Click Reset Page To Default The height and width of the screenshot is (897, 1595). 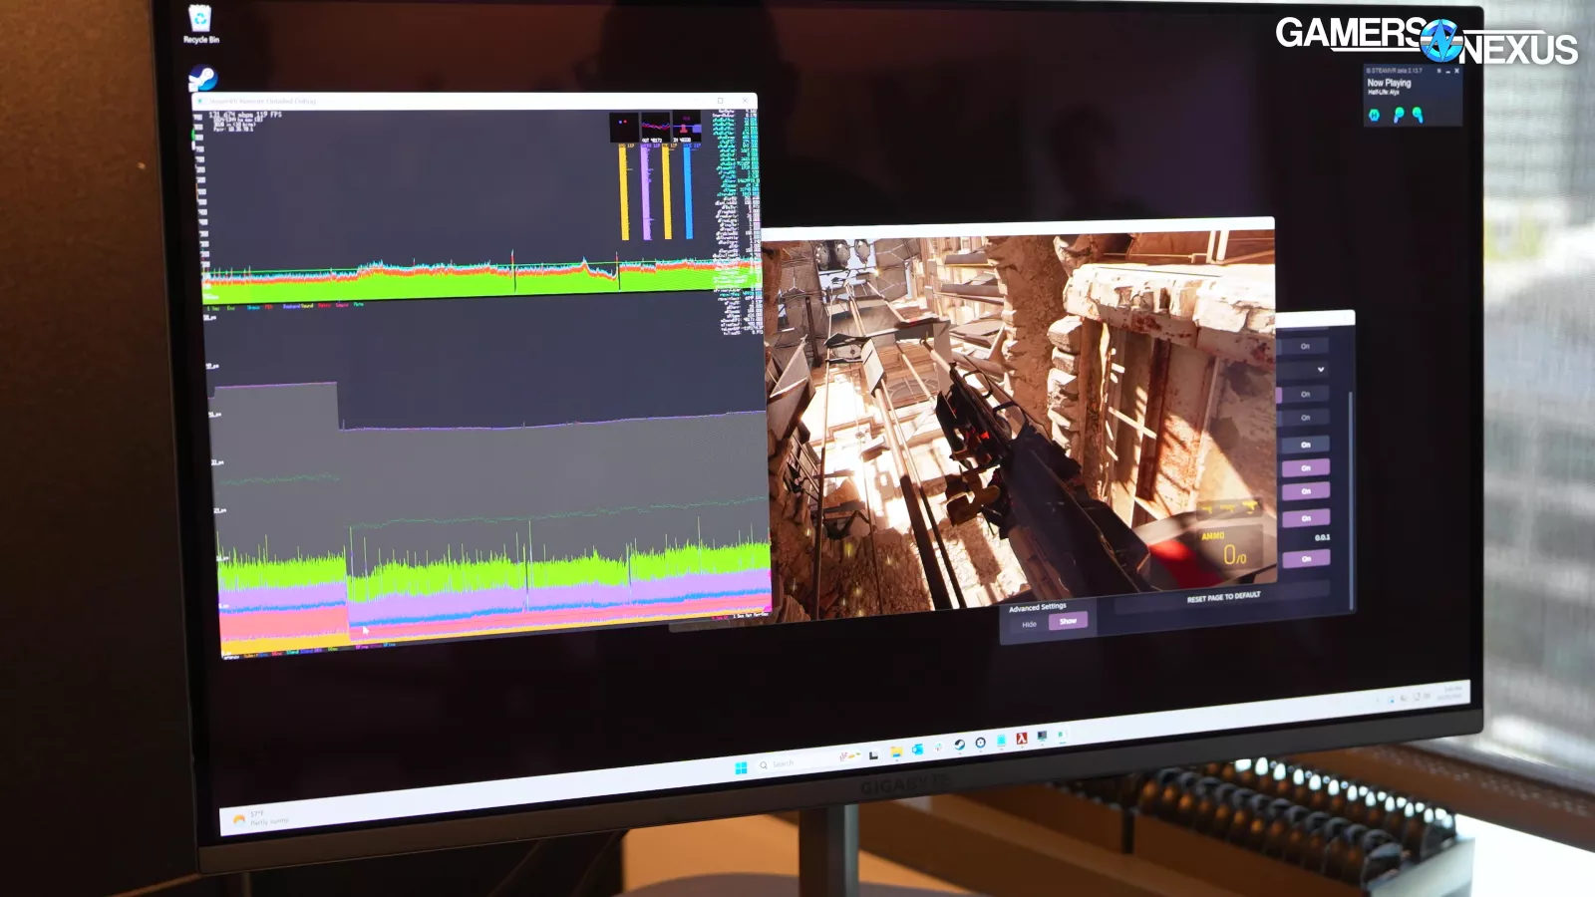pyautogui.click(x=1223, y=597)
